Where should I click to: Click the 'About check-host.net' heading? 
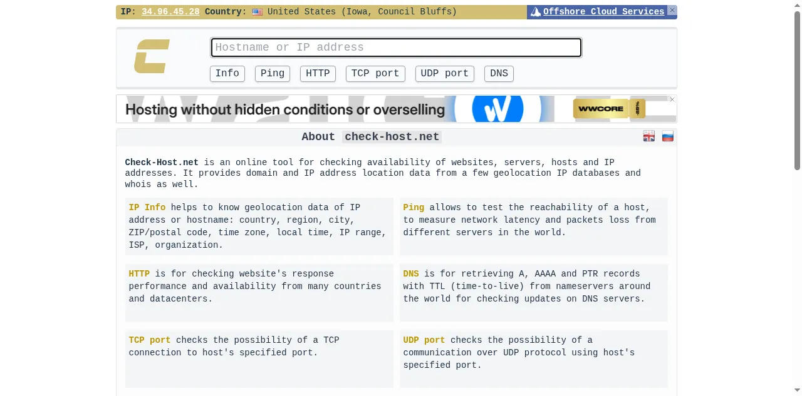pos(372,137)
